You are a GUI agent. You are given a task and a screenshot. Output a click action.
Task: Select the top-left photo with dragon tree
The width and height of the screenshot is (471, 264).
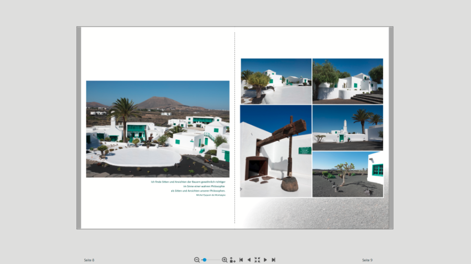coord(276,81)
